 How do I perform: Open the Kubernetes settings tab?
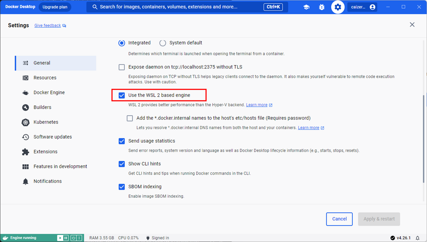[55, 122]
